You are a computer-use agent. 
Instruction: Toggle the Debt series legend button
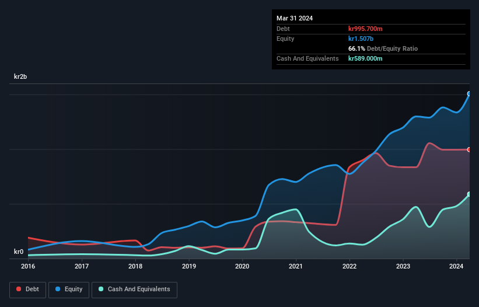(x=27, y=289)
